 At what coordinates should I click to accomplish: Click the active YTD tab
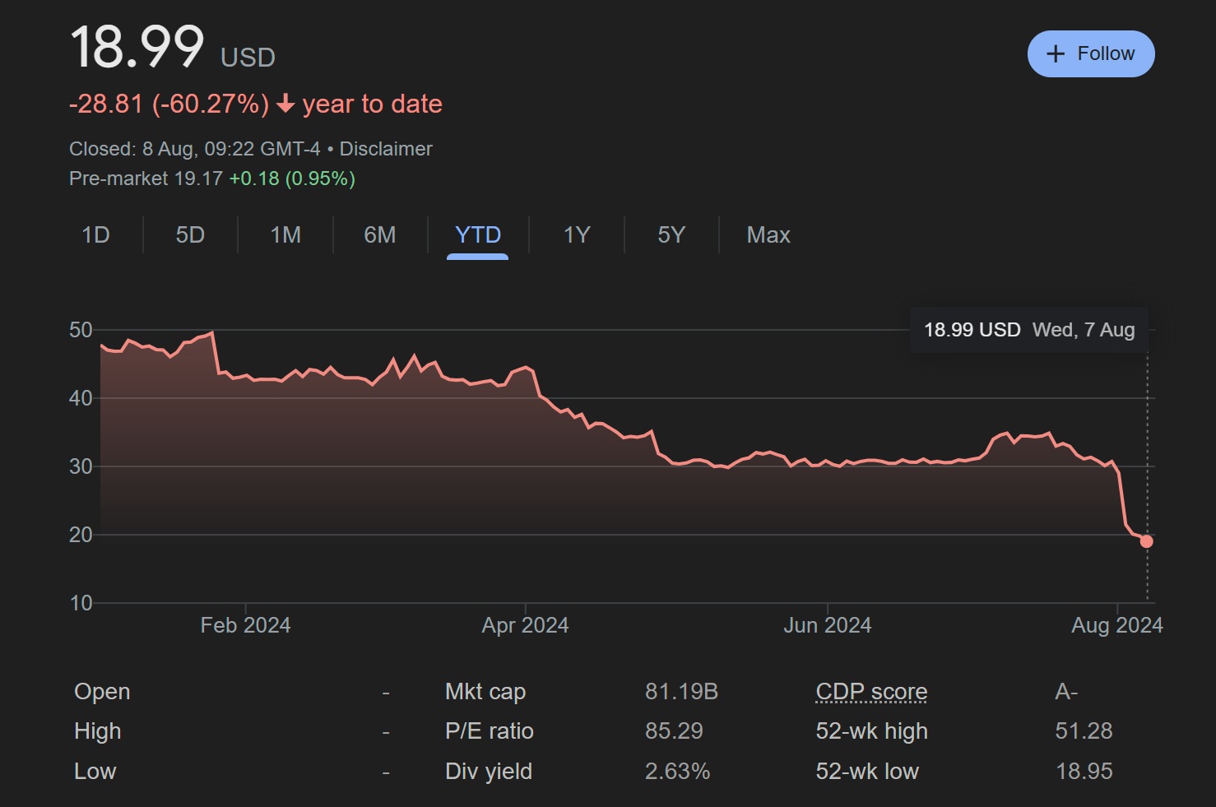(477, 235)
